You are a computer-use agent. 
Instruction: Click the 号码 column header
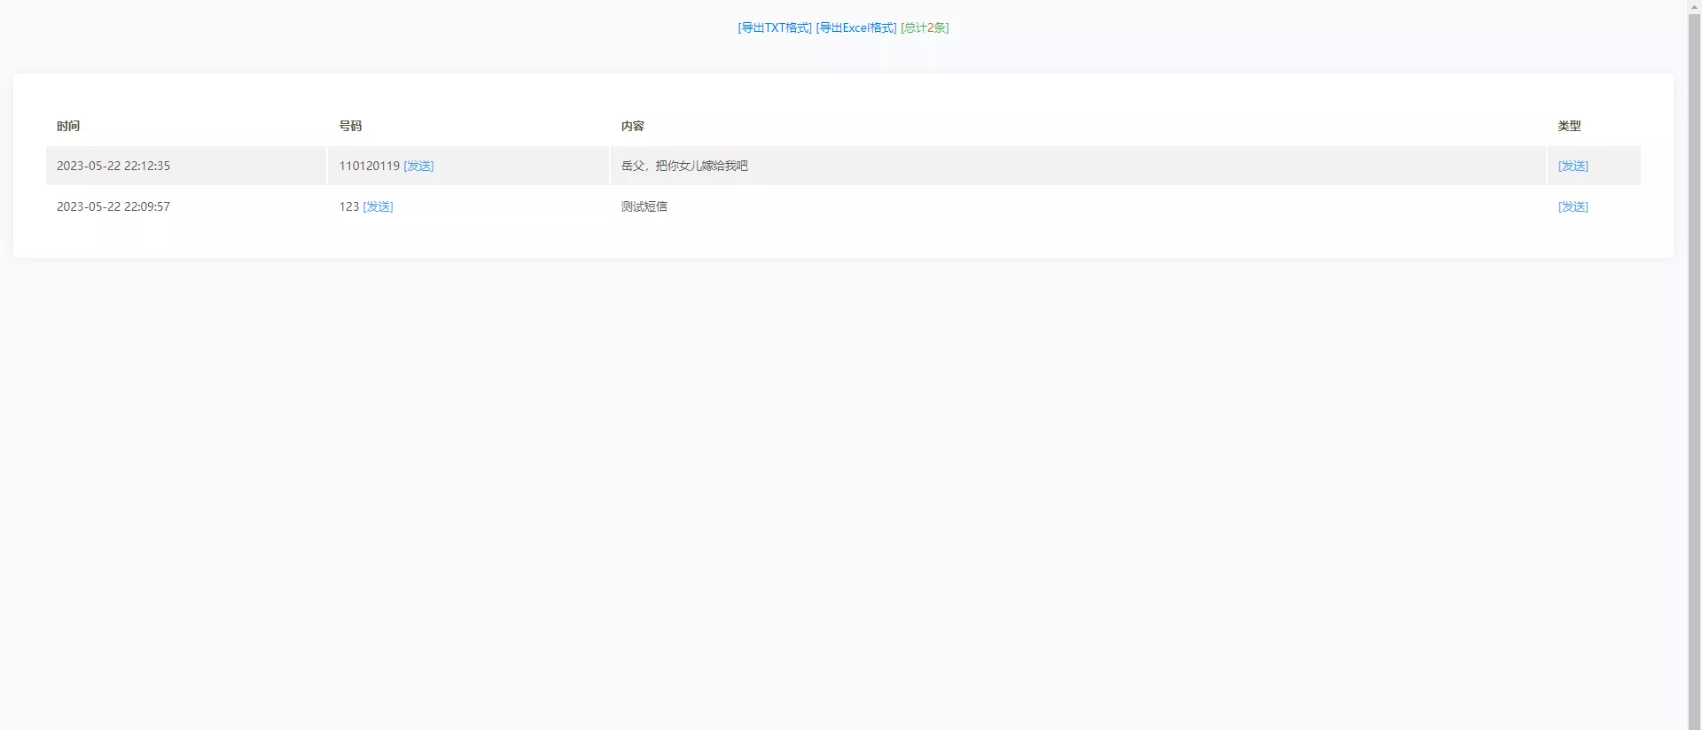(x=350, y=126)
